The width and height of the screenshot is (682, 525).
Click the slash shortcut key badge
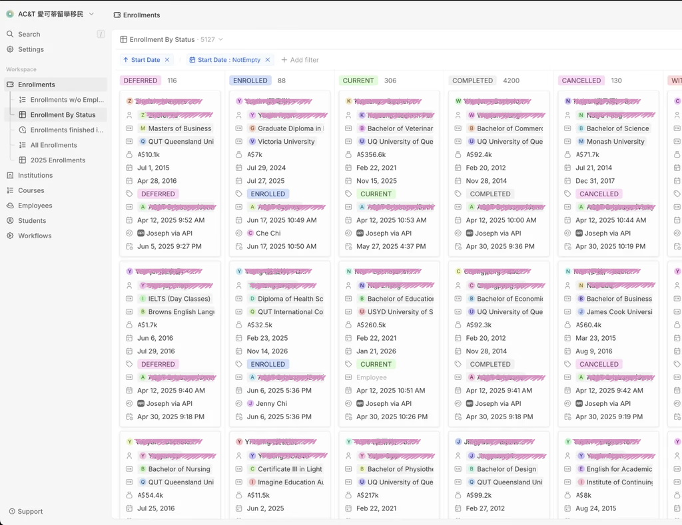(x=101, y=34)
